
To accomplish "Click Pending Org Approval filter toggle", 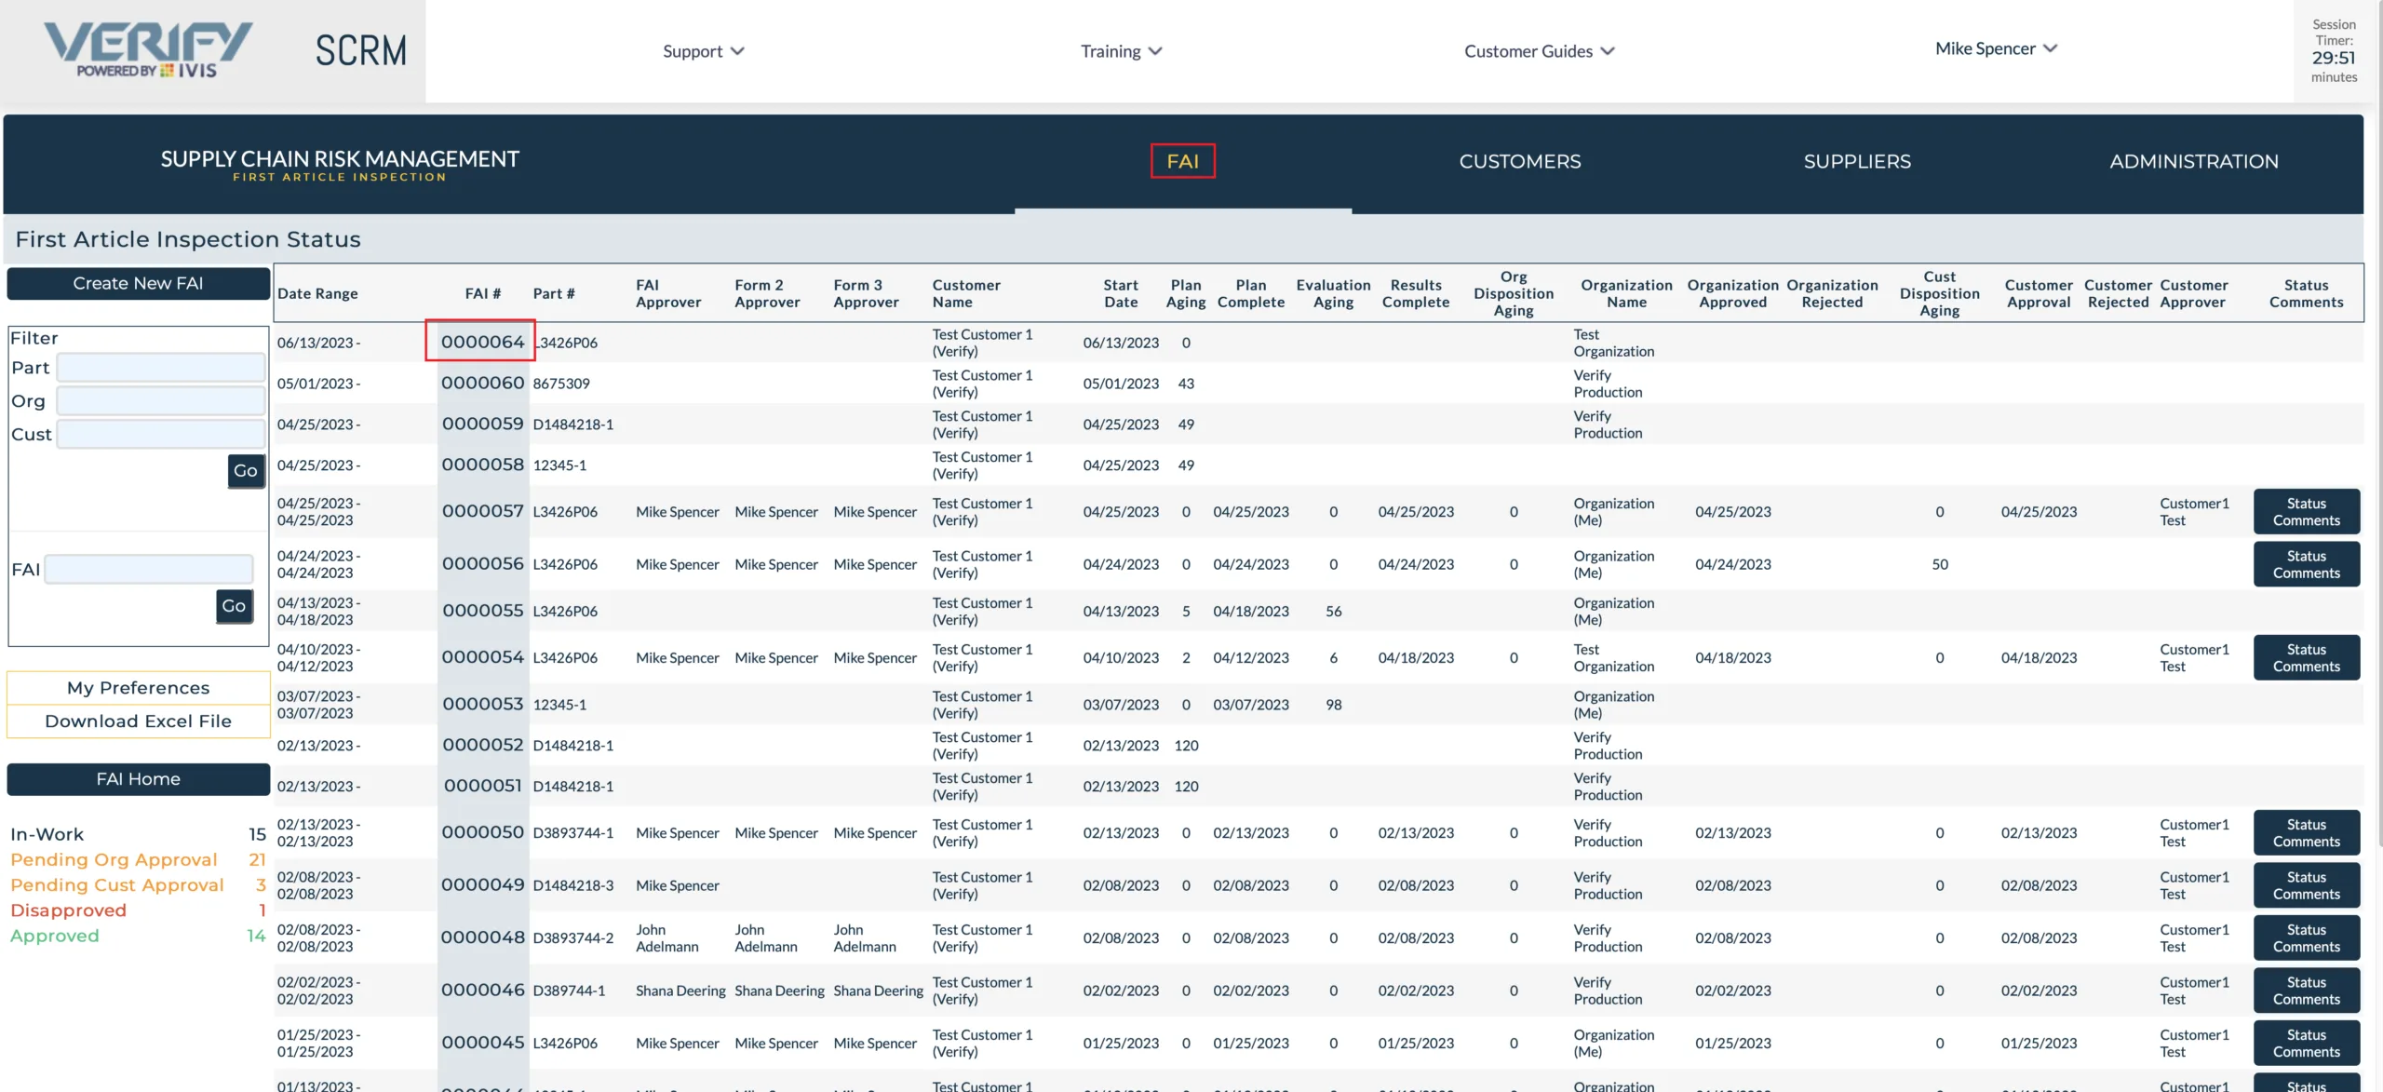I will pyautogui.click(x=114, y=859).
